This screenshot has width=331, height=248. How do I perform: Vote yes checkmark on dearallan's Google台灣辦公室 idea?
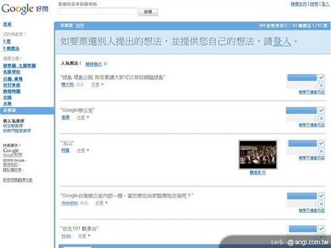[321, 196]
